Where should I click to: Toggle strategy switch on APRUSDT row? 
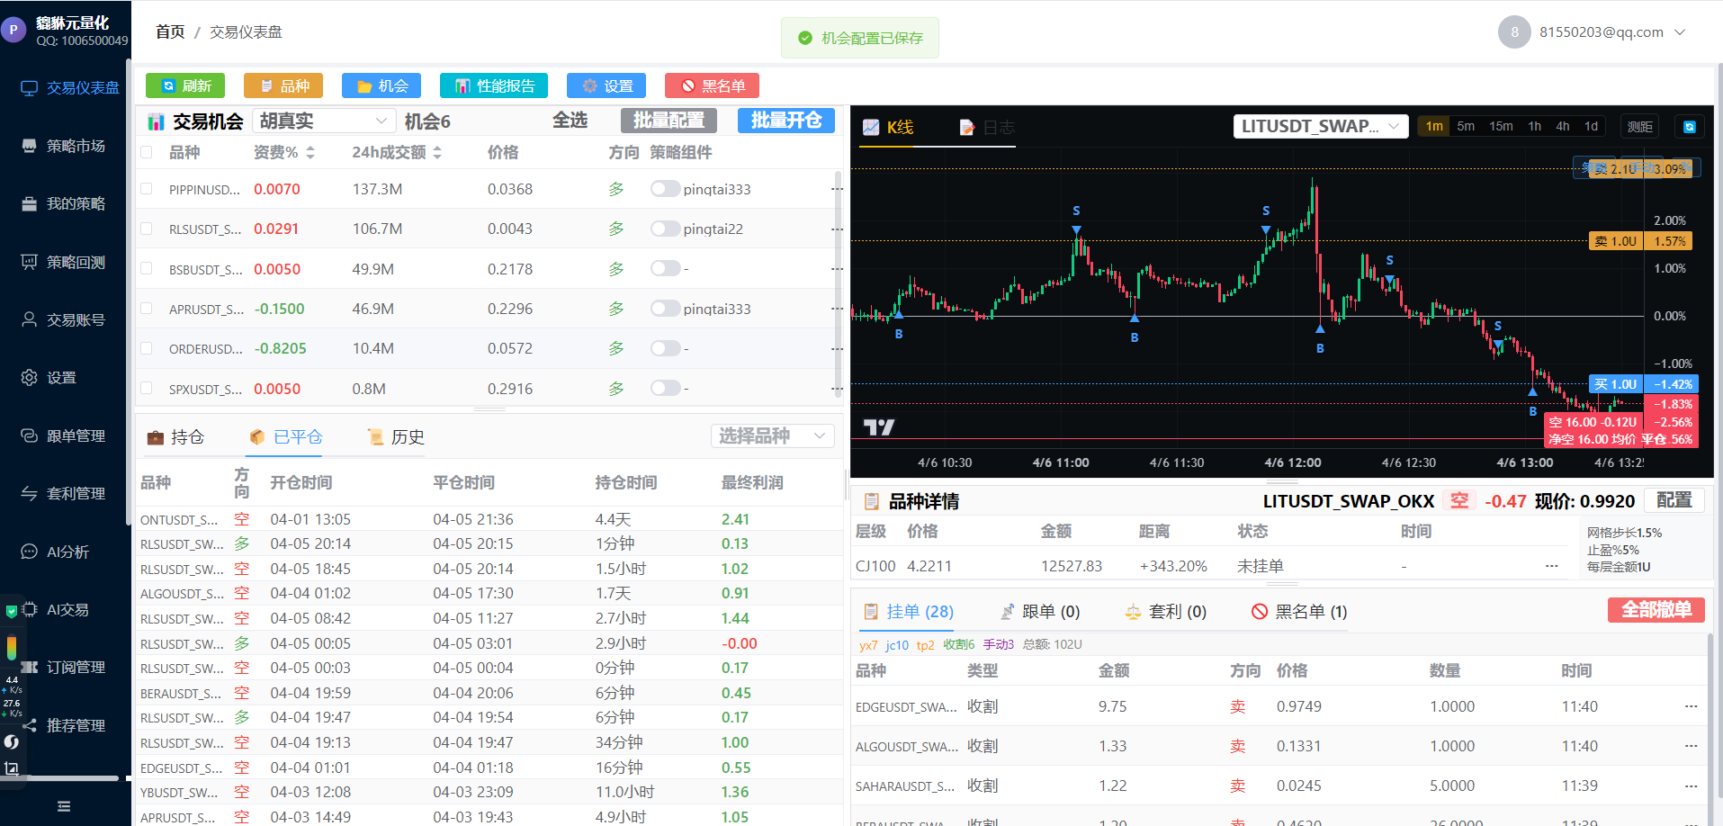pos(665,309)
